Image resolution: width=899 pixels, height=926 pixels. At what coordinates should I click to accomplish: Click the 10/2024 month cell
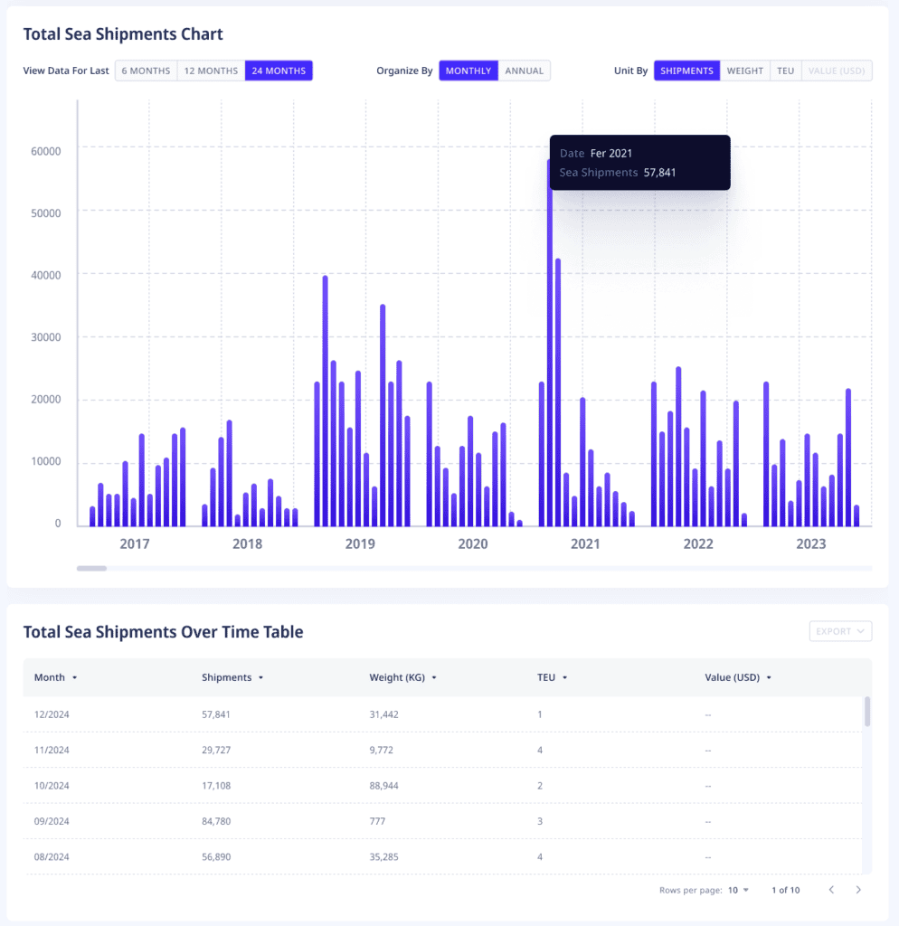52,786
